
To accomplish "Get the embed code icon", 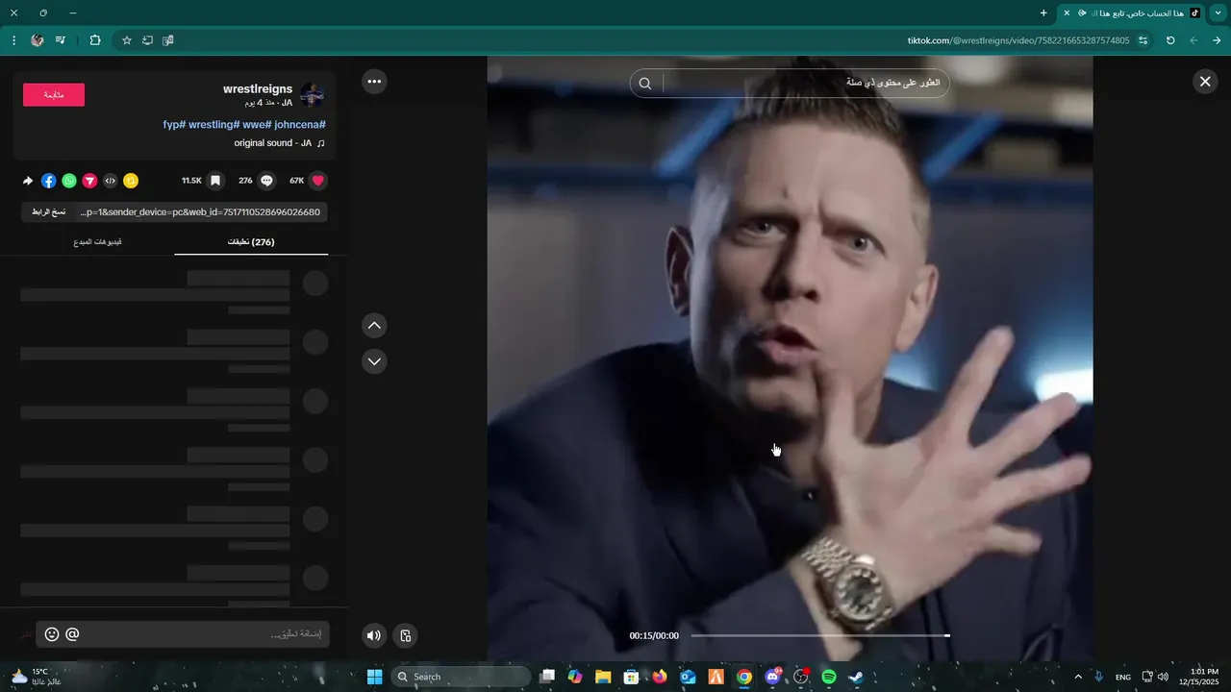I will click(x=111, y=181).
